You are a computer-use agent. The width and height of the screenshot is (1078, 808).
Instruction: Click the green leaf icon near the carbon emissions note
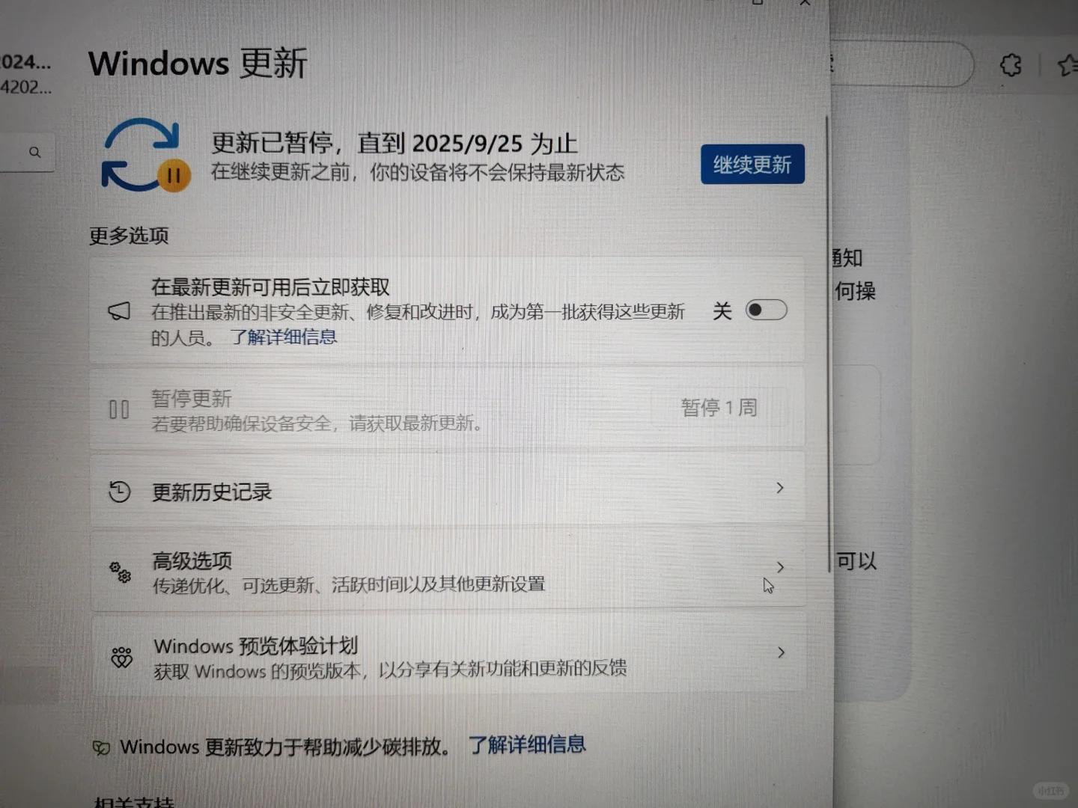[101, 746]
